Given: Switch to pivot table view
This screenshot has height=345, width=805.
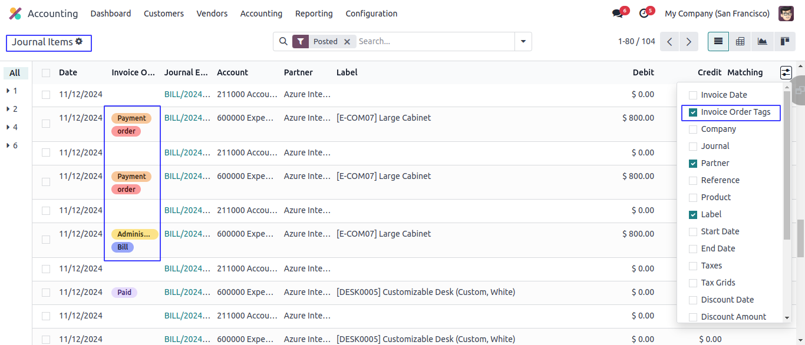Looking at the screenshot, I should 740,41.
